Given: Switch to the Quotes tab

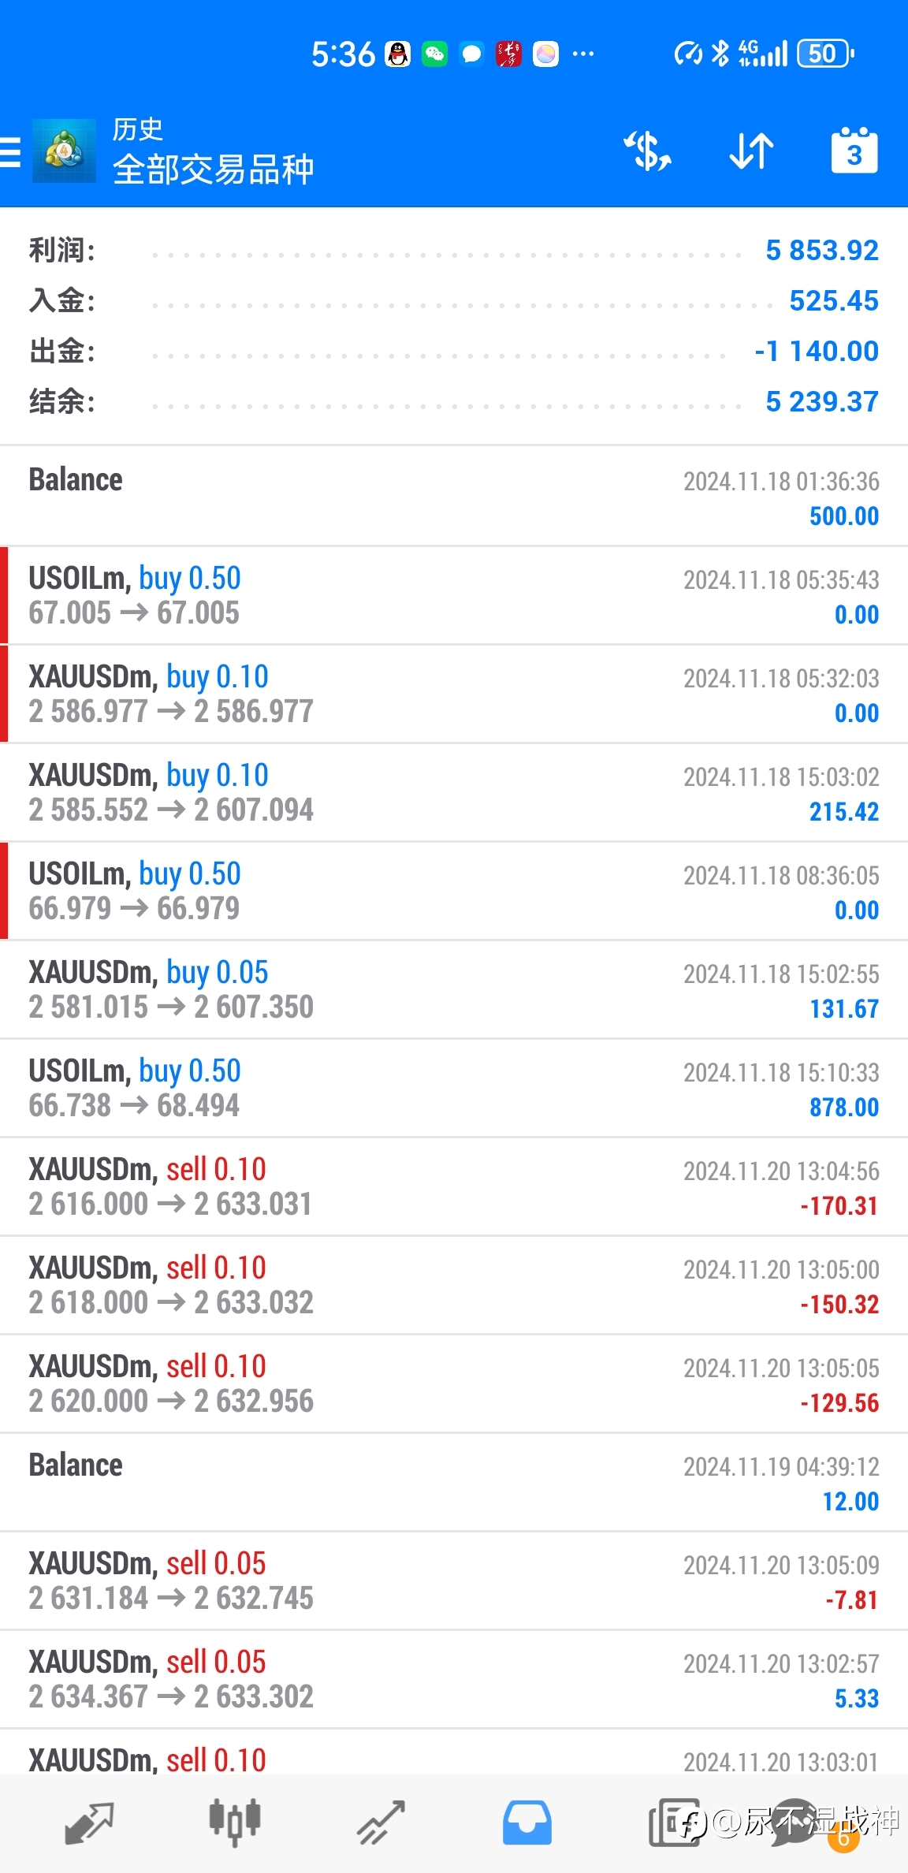Looking at the screenshot, I should 89,1823.
